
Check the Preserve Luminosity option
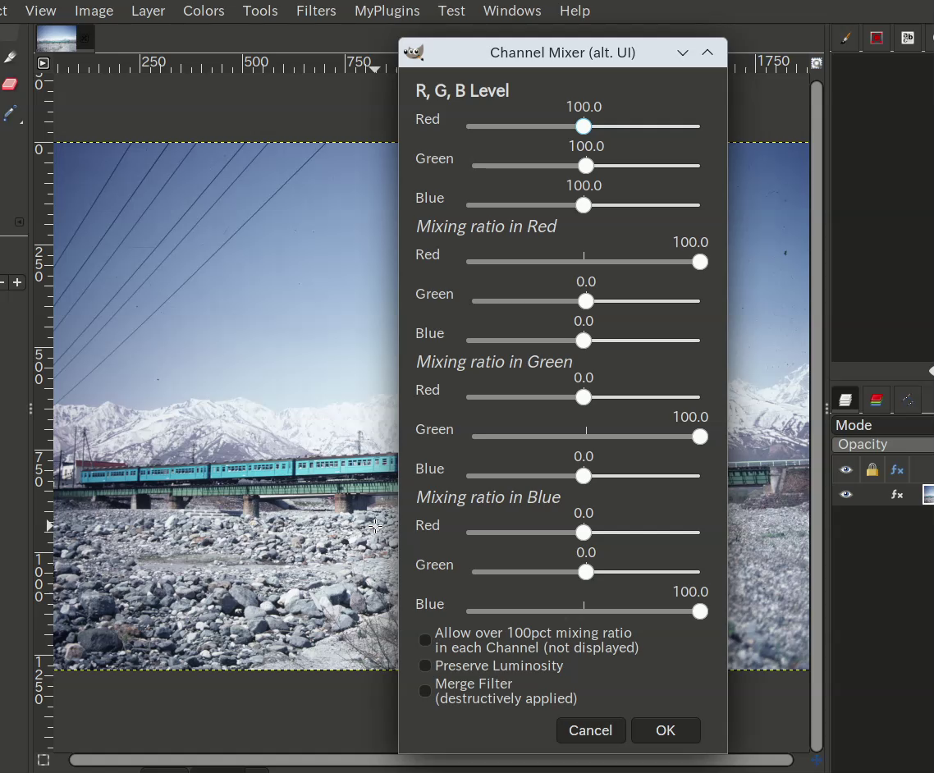pyautogui.click(x=424, y=666)
